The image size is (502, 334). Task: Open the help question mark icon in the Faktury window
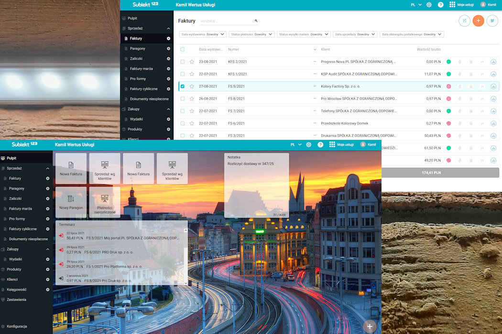tap(440, 5)
